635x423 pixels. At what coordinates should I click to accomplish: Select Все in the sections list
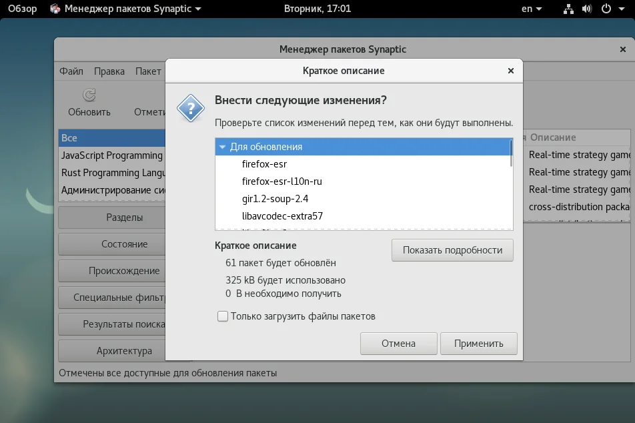[112, 138]
